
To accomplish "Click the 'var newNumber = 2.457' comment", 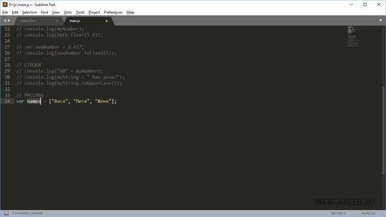I will tap(50, 47).
